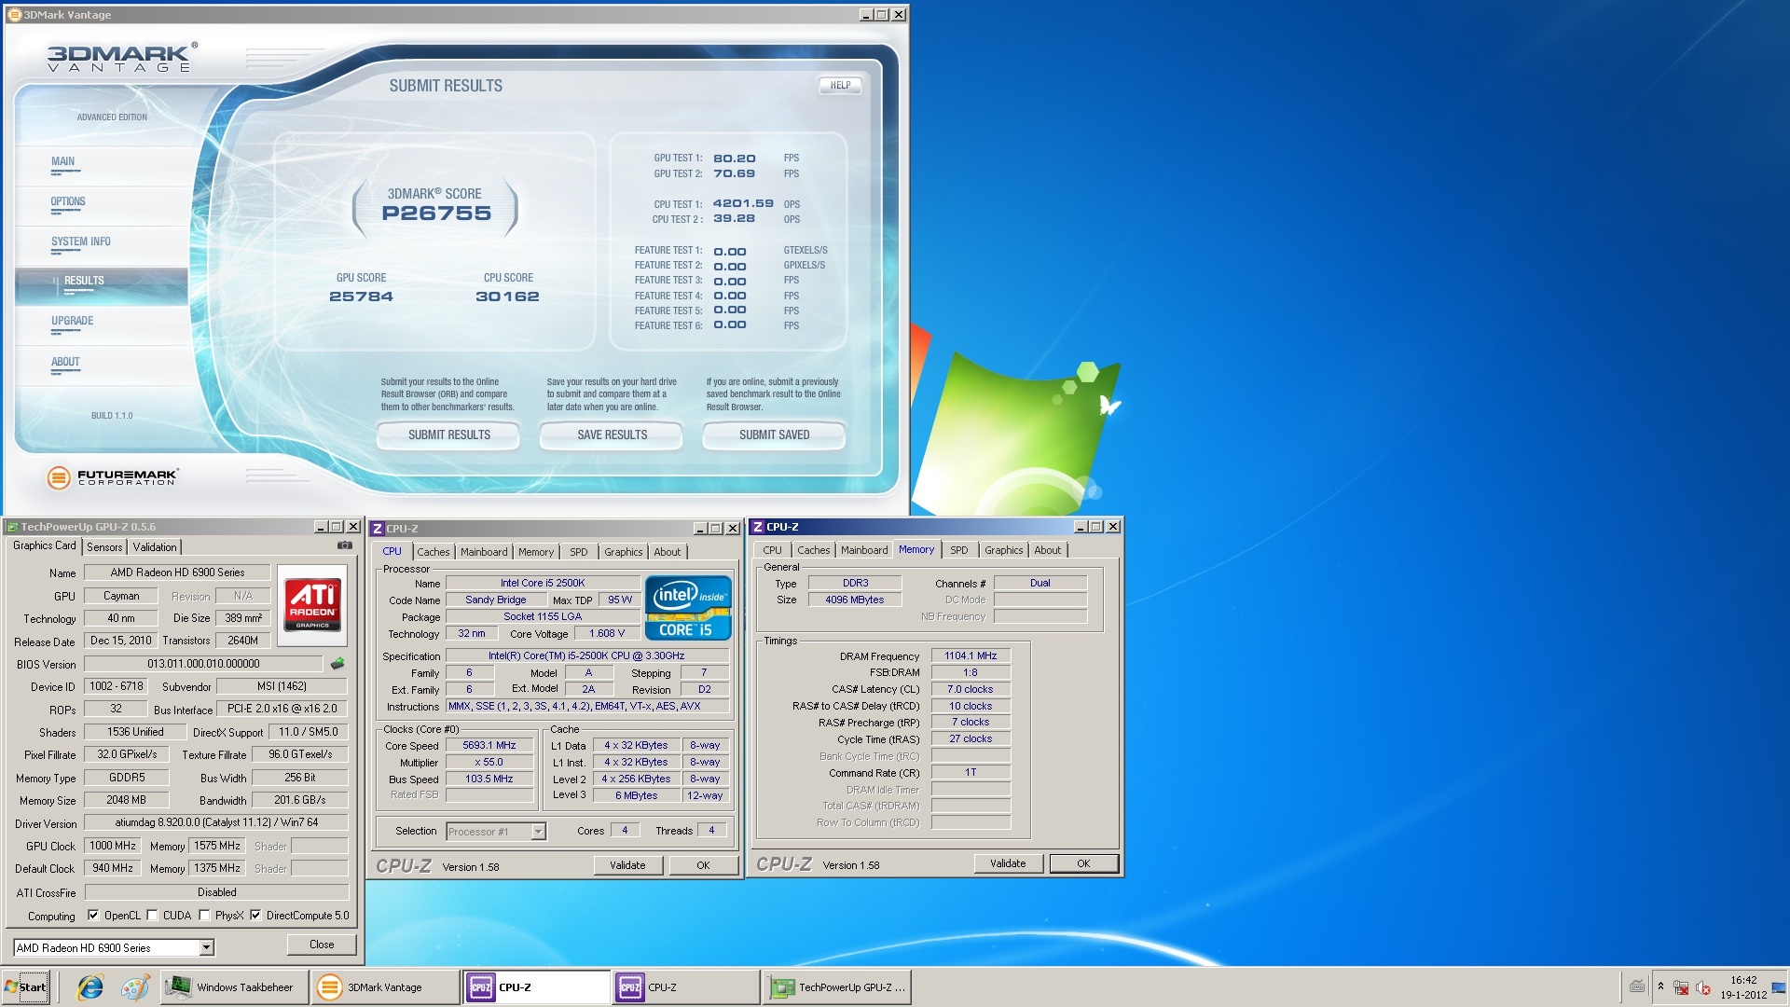Image resolution: width=1790 pixels, height=1007 pixels.
Task: Click Validate in the right CPU-Z window
Action: coord(1007,863)
